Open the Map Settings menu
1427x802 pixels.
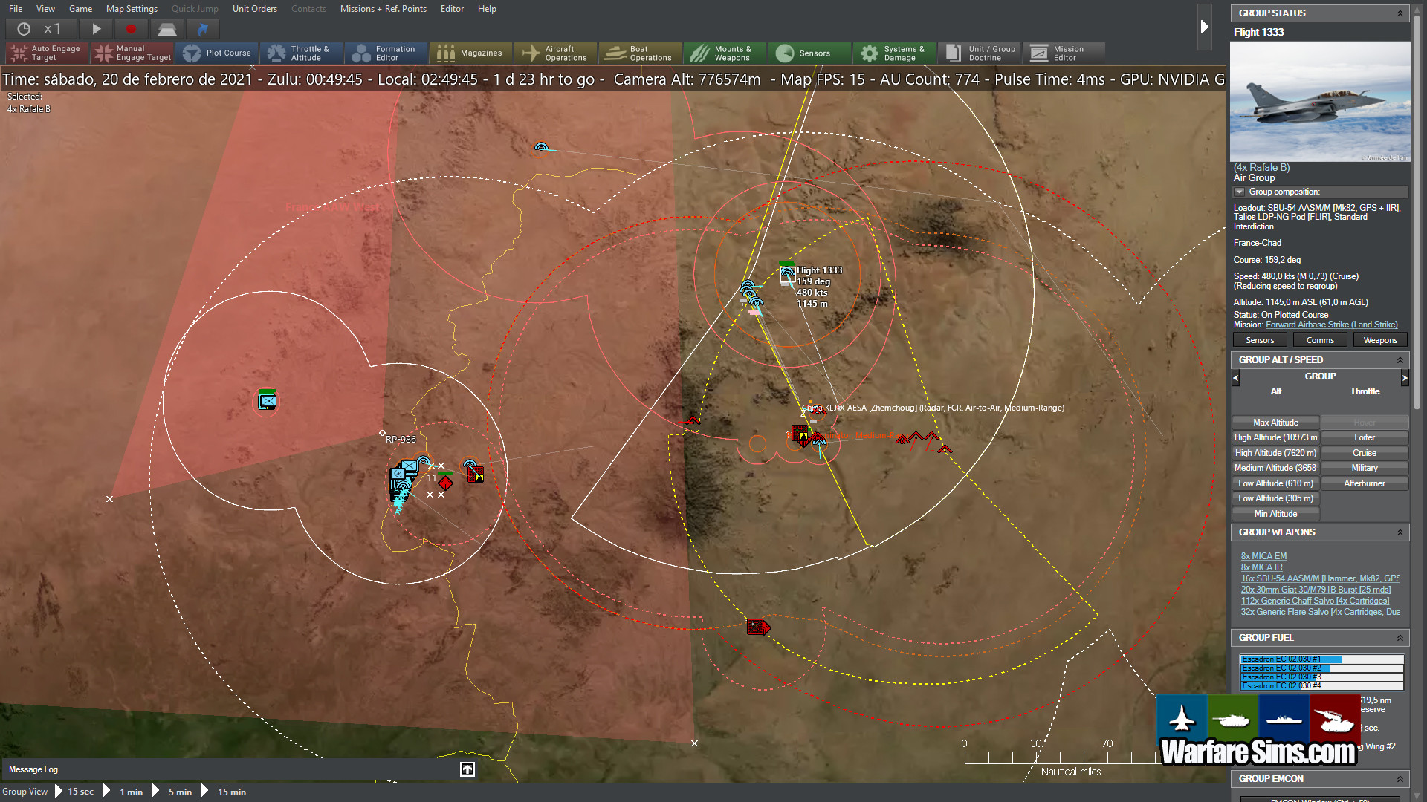point(131,9)
